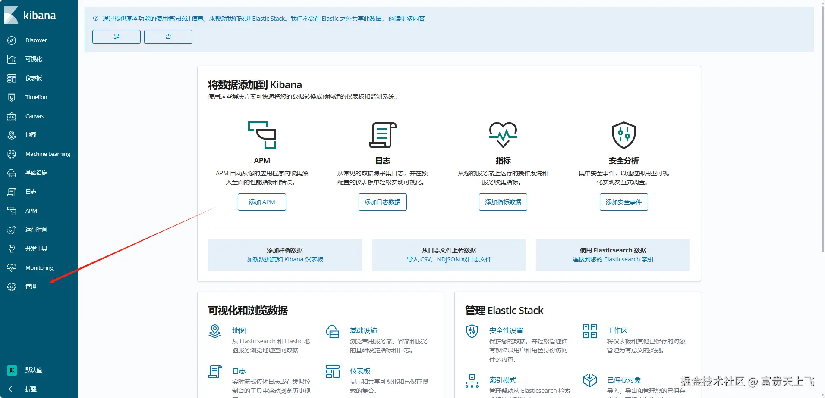Click the 工作区 grid icon
This screenshot has height=398, width=825.
pyautogui.click(x=590, y=331)
